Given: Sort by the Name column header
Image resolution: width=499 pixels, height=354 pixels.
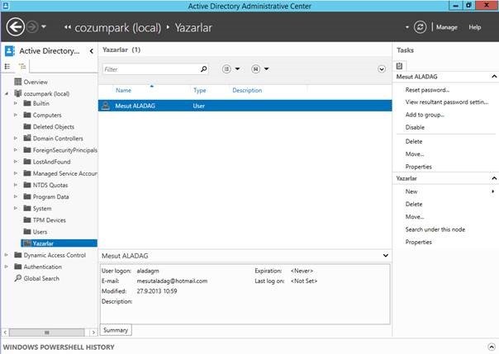Looking at the screenshot, I should point(123,90).
